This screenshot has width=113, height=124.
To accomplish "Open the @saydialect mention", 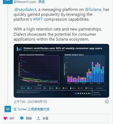I will 25,10.
